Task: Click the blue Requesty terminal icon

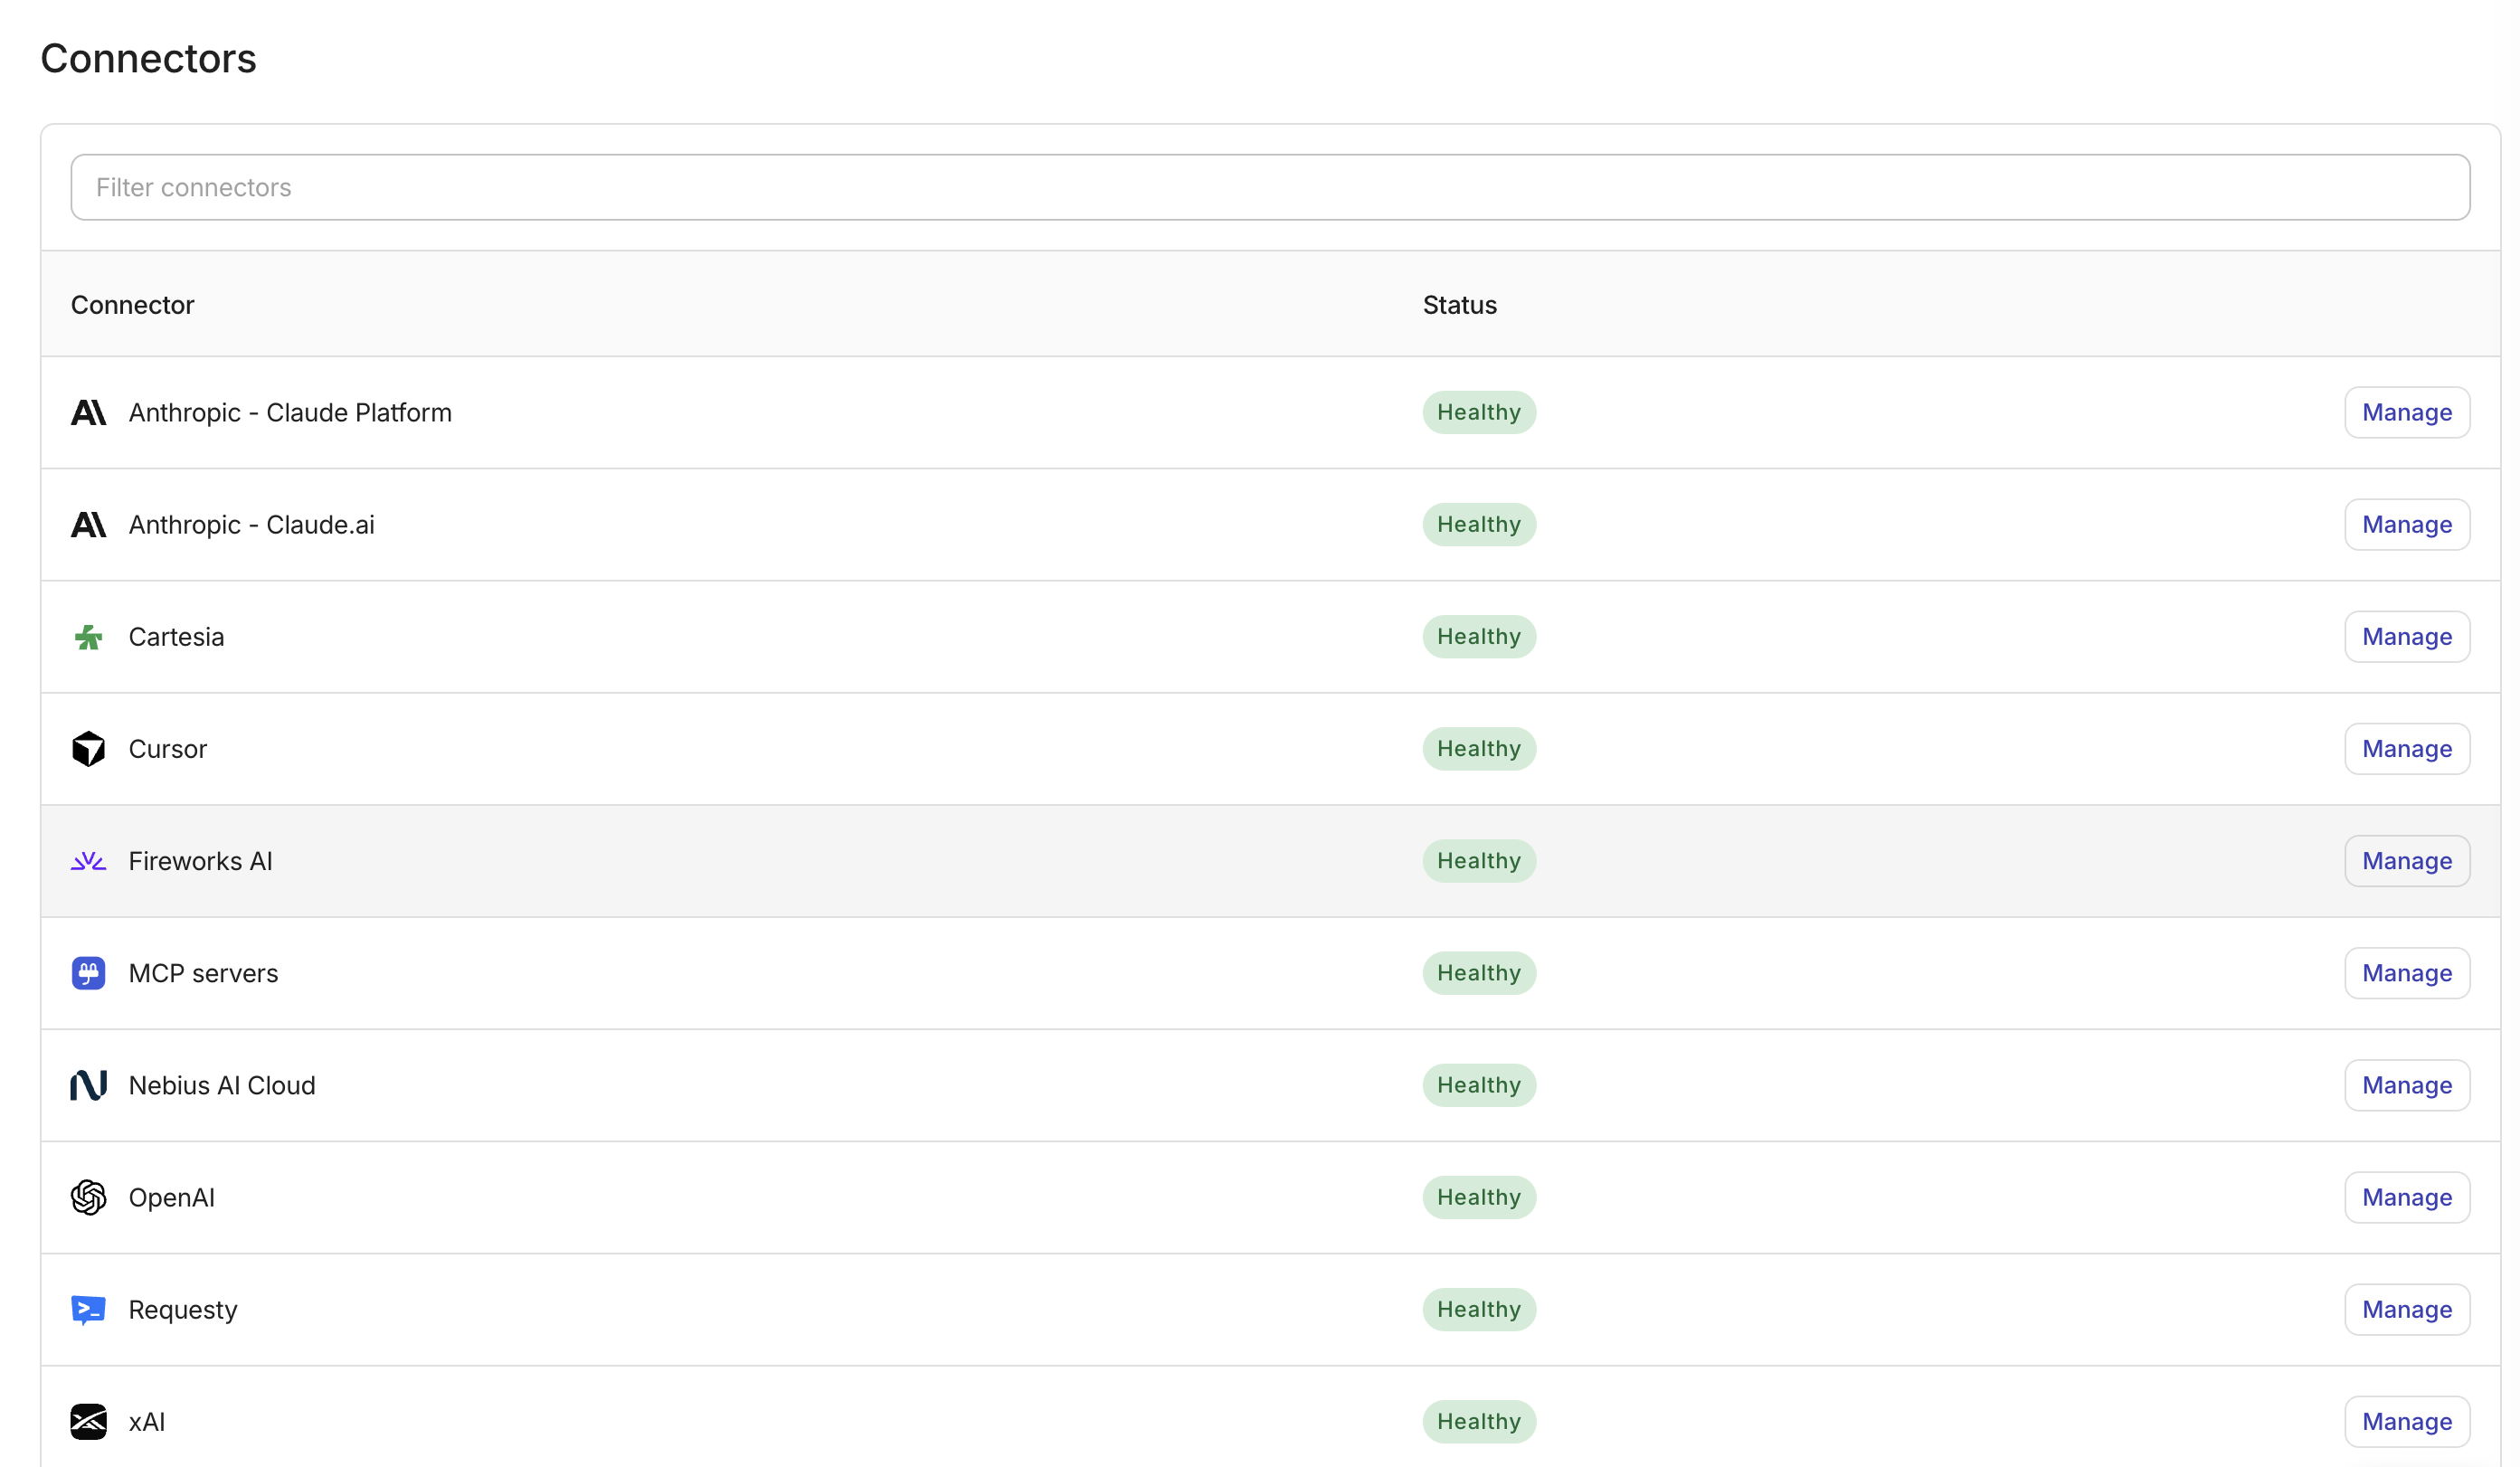Action: tap(88, 1310)
